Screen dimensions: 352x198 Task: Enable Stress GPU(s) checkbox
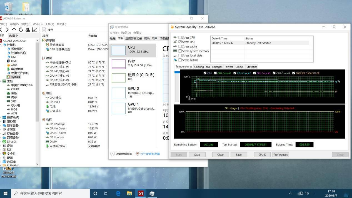click(180, 60)
